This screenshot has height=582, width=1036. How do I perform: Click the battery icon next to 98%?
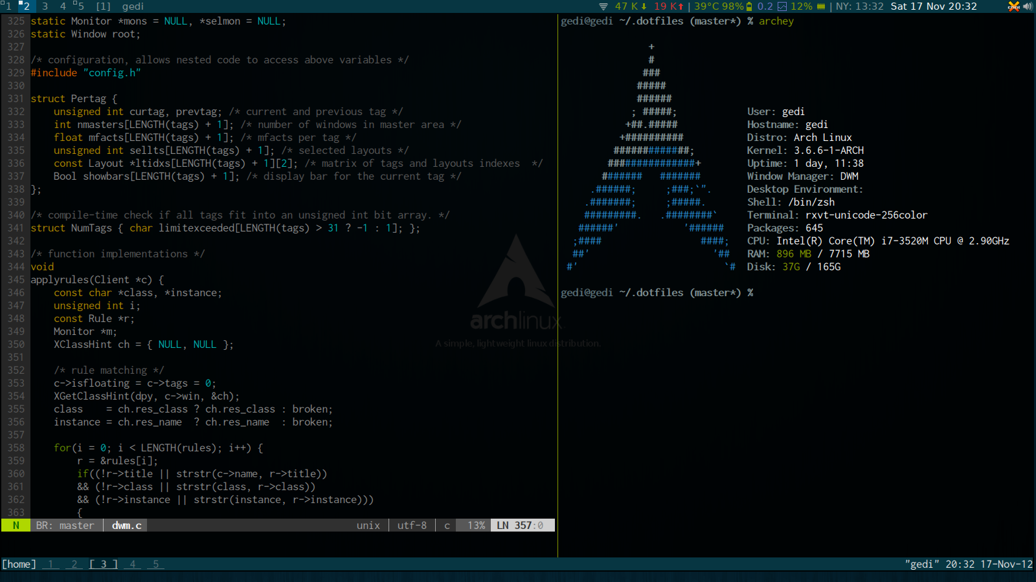749,6
